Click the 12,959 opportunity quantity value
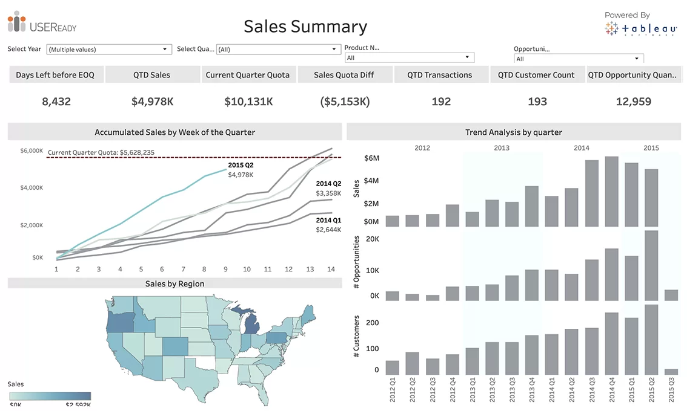 click(634, 102)
